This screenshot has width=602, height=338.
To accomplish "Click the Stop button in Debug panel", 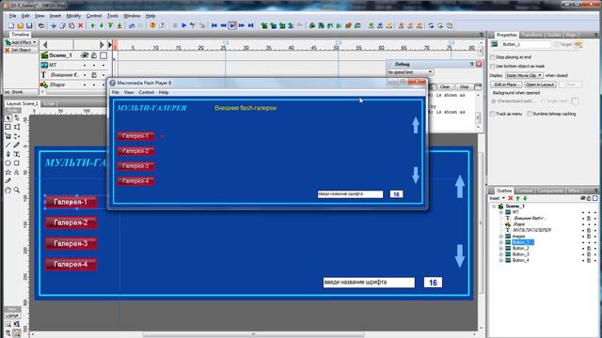I will point(464,87).
